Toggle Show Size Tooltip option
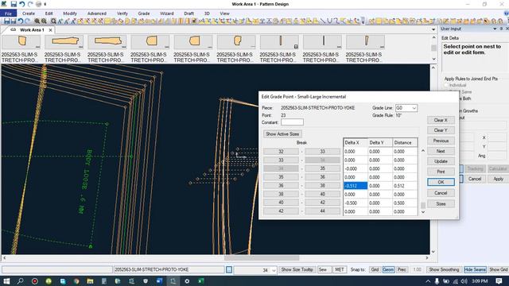The width and height of the screenshot is (509, 286). pos(297,270)
